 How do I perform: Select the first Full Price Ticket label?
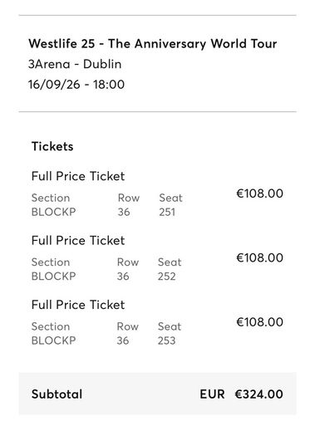78,176
